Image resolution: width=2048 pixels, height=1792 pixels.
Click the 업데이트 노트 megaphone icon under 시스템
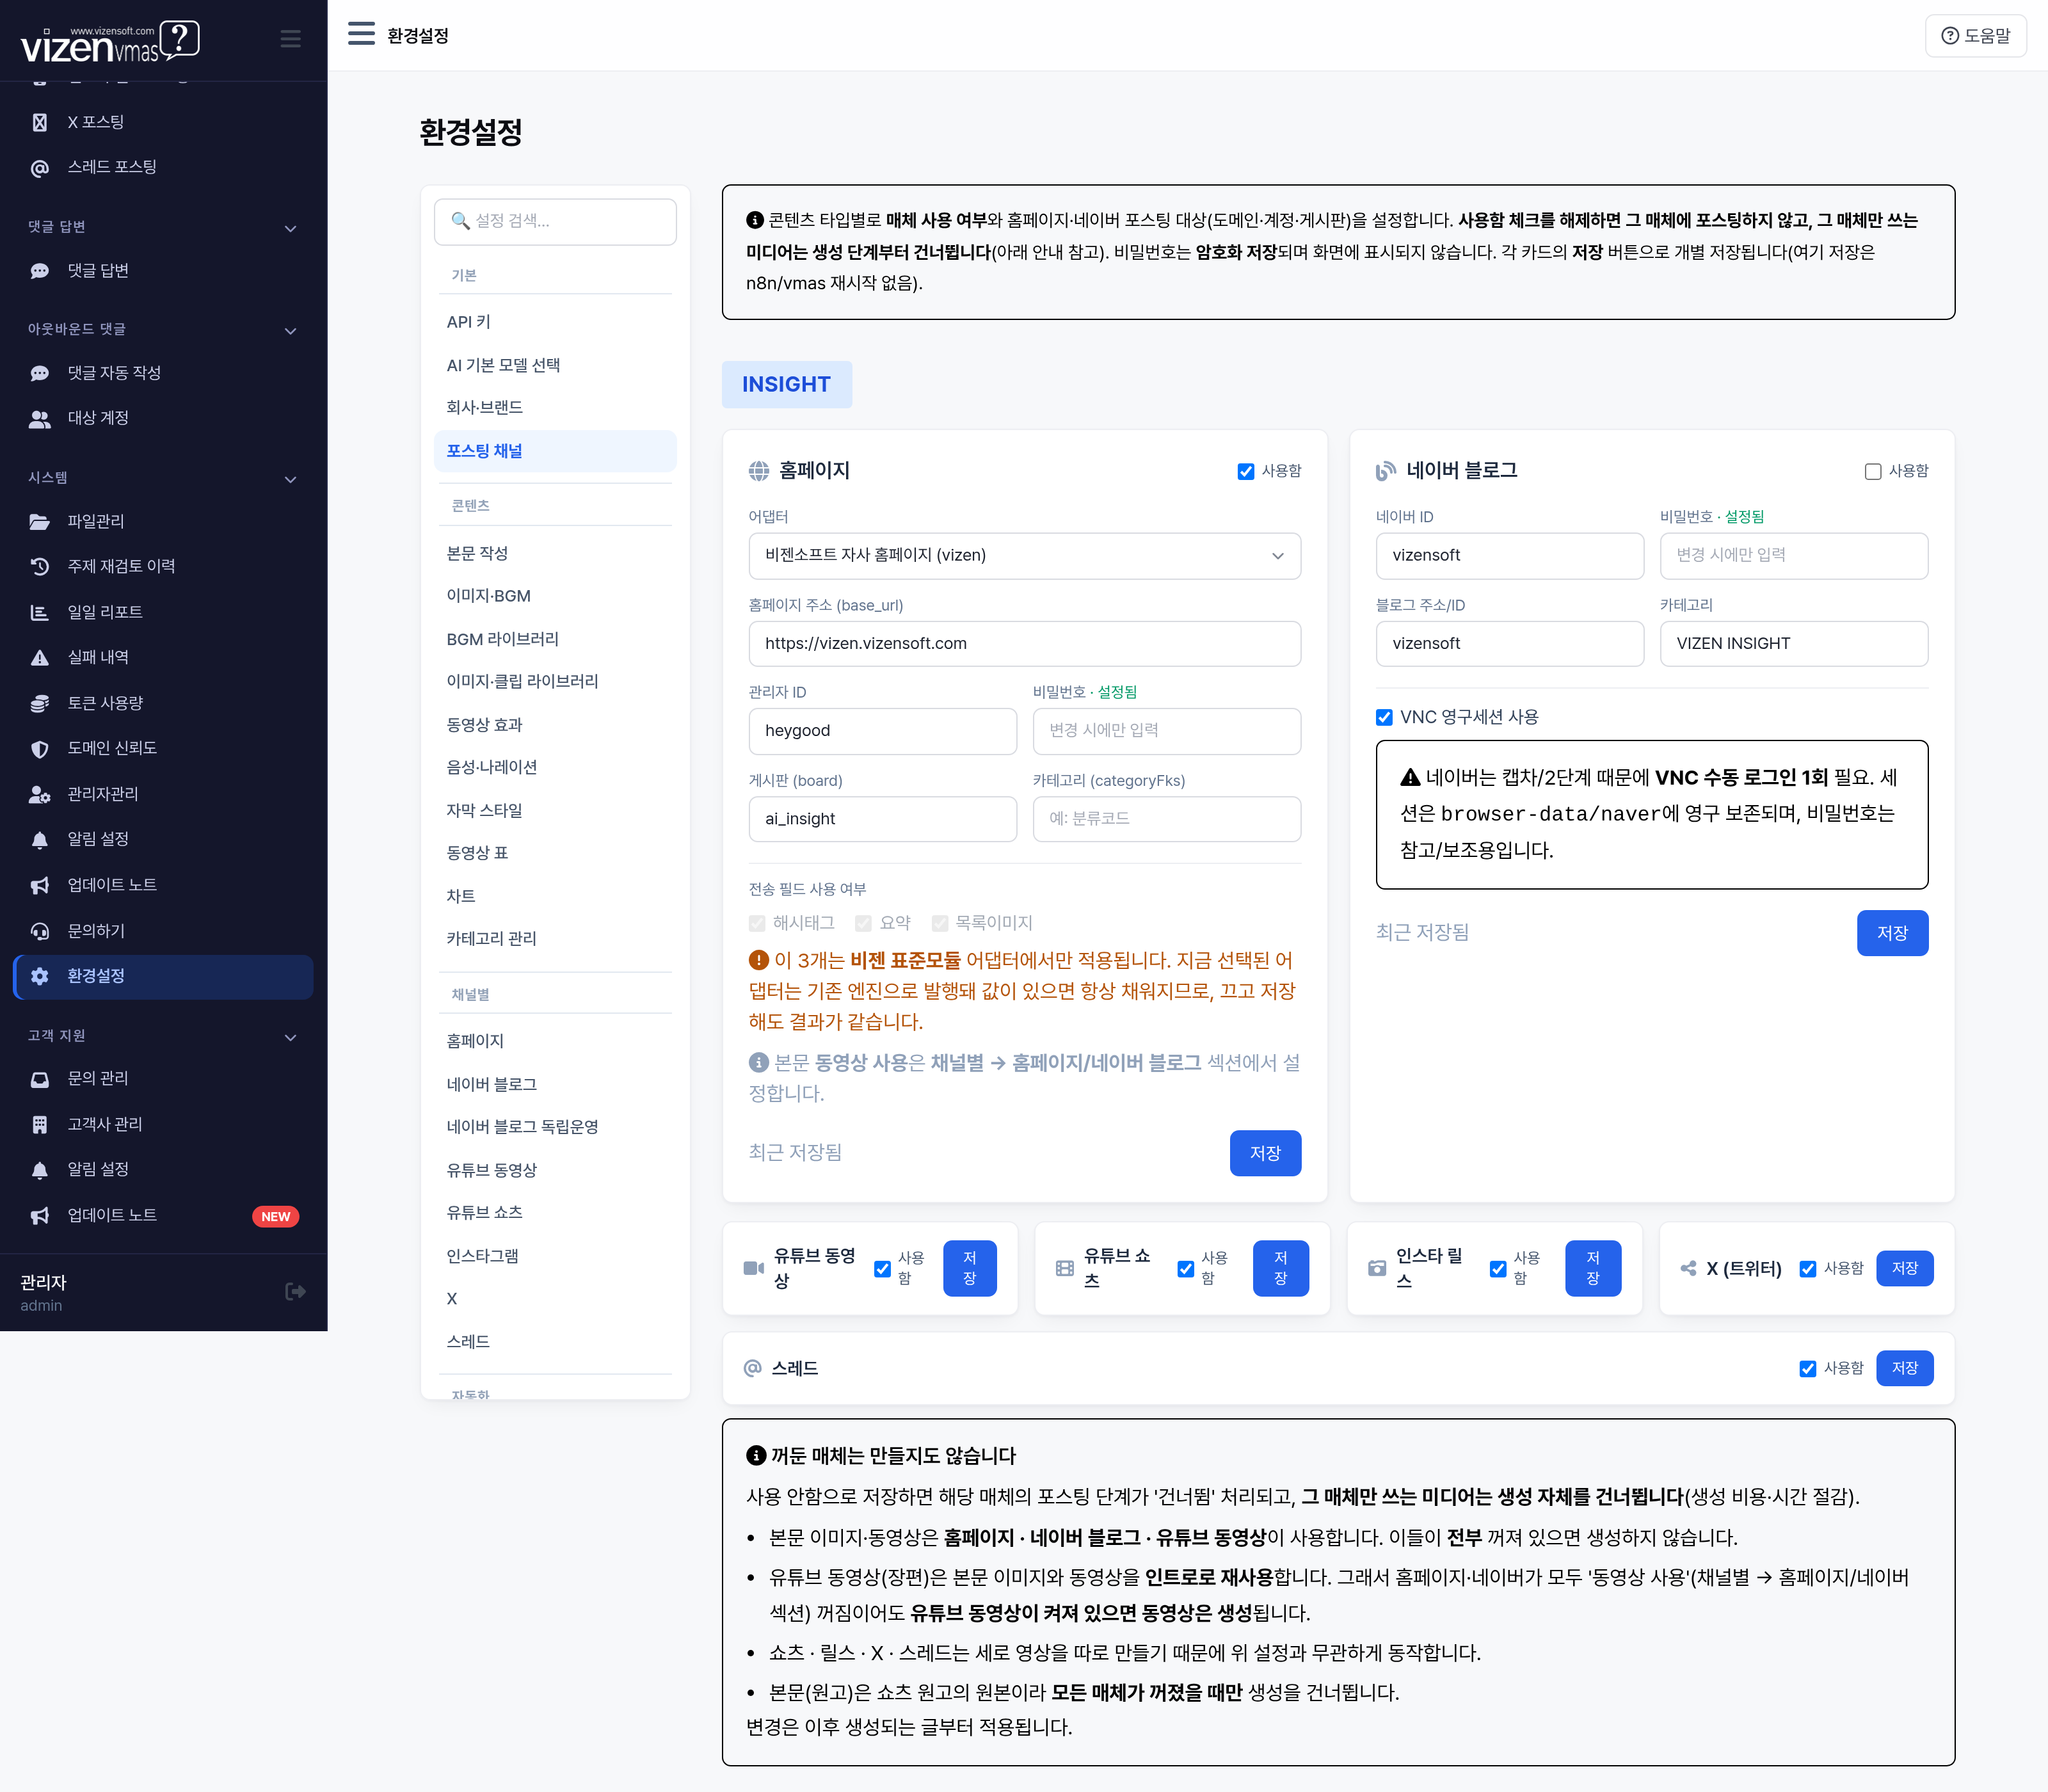coord(40,885)
